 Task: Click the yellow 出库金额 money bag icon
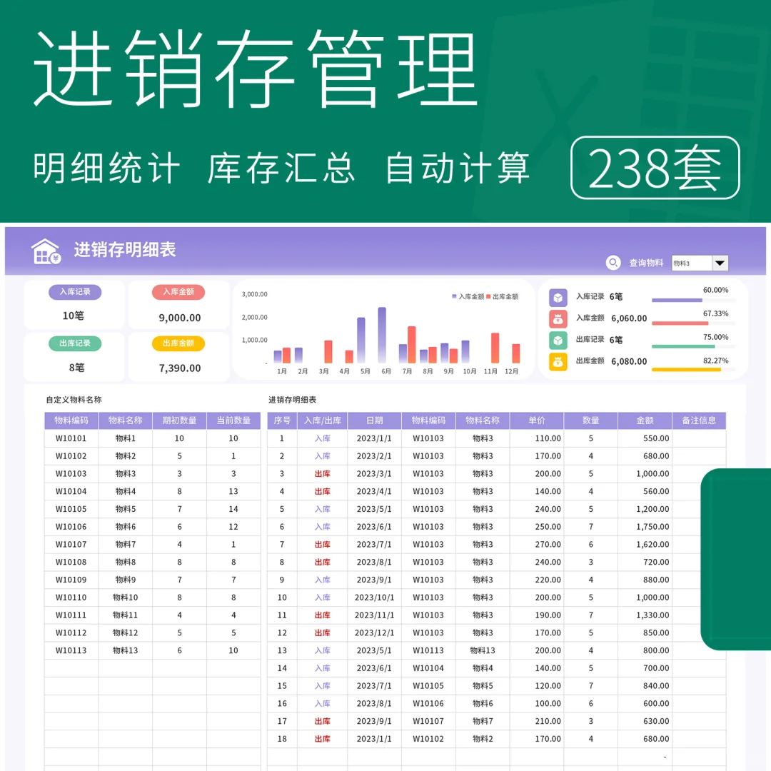558,362
